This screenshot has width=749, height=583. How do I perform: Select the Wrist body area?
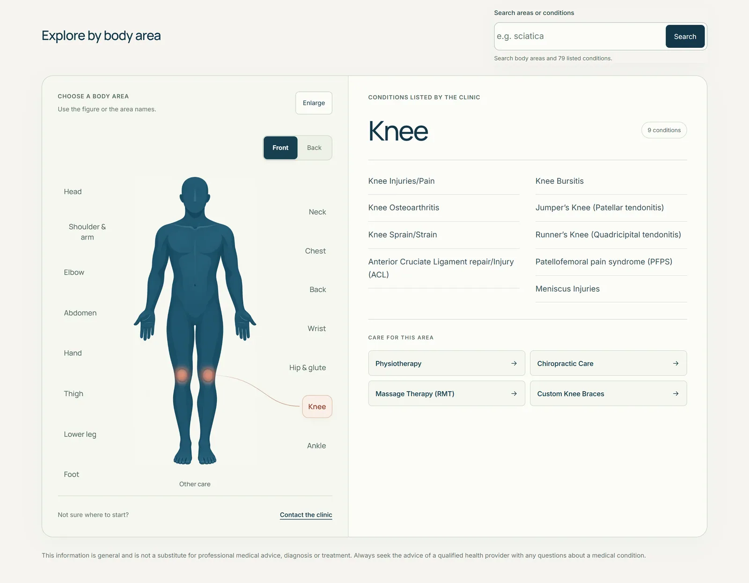316,329
